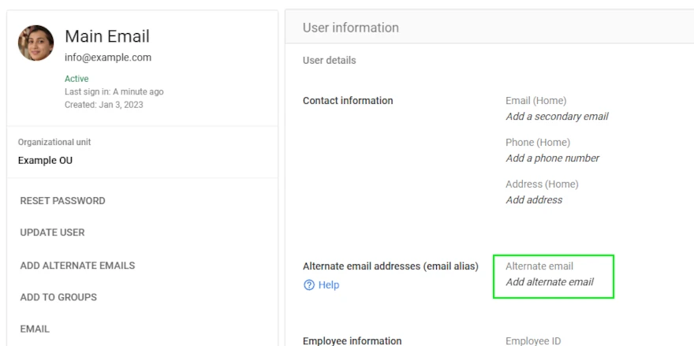This screenshot has height=346, width=694.
Task: Click the user profile avatar photo
Action: (x=36, y=43)
